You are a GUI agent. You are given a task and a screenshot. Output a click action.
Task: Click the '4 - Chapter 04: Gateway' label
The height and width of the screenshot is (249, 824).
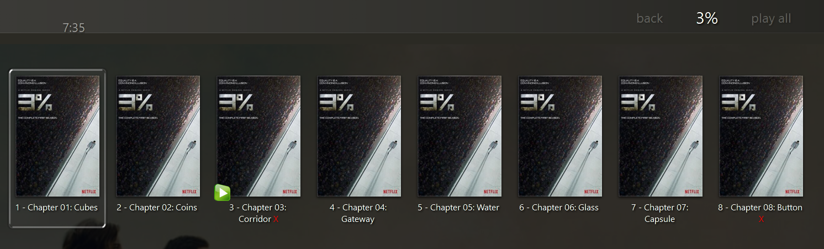pos(358,213)
